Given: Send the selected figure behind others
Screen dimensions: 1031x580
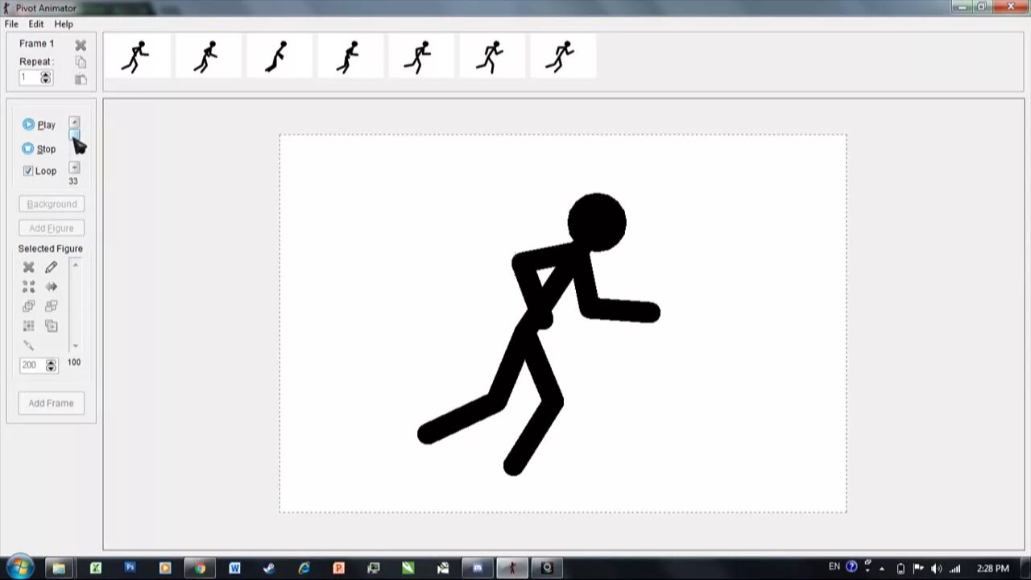Looking at the screenshot, I should pyautogui.click(x=51, y=305).
